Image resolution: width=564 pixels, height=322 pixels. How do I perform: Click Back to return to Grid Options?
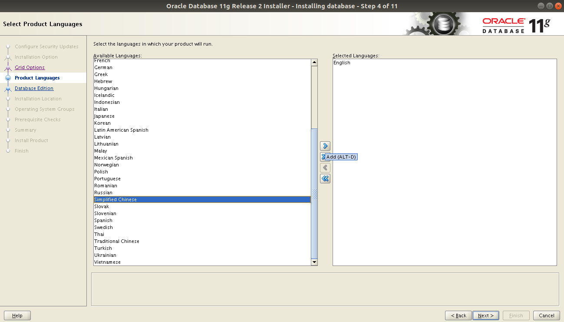click(x=458, y=315)
